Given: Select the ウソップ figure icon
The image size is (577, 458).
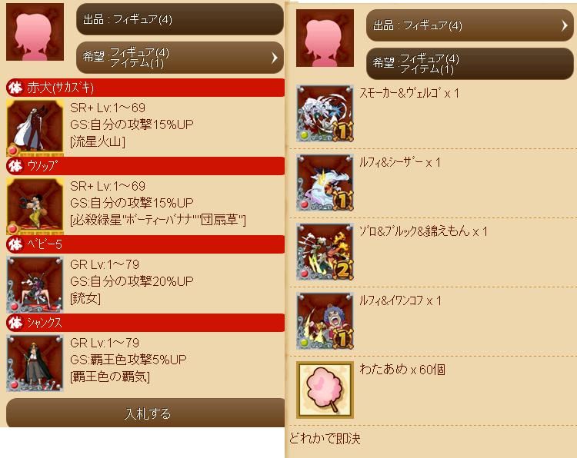Looking at the screenshot, I should (35, 206).
